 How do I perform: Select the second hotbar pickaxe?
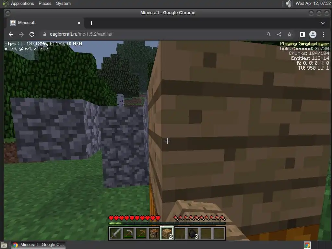128,233
